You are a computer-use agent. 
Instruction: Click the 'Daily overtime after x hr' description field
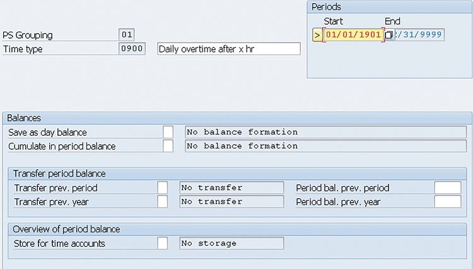pos(228,49)
